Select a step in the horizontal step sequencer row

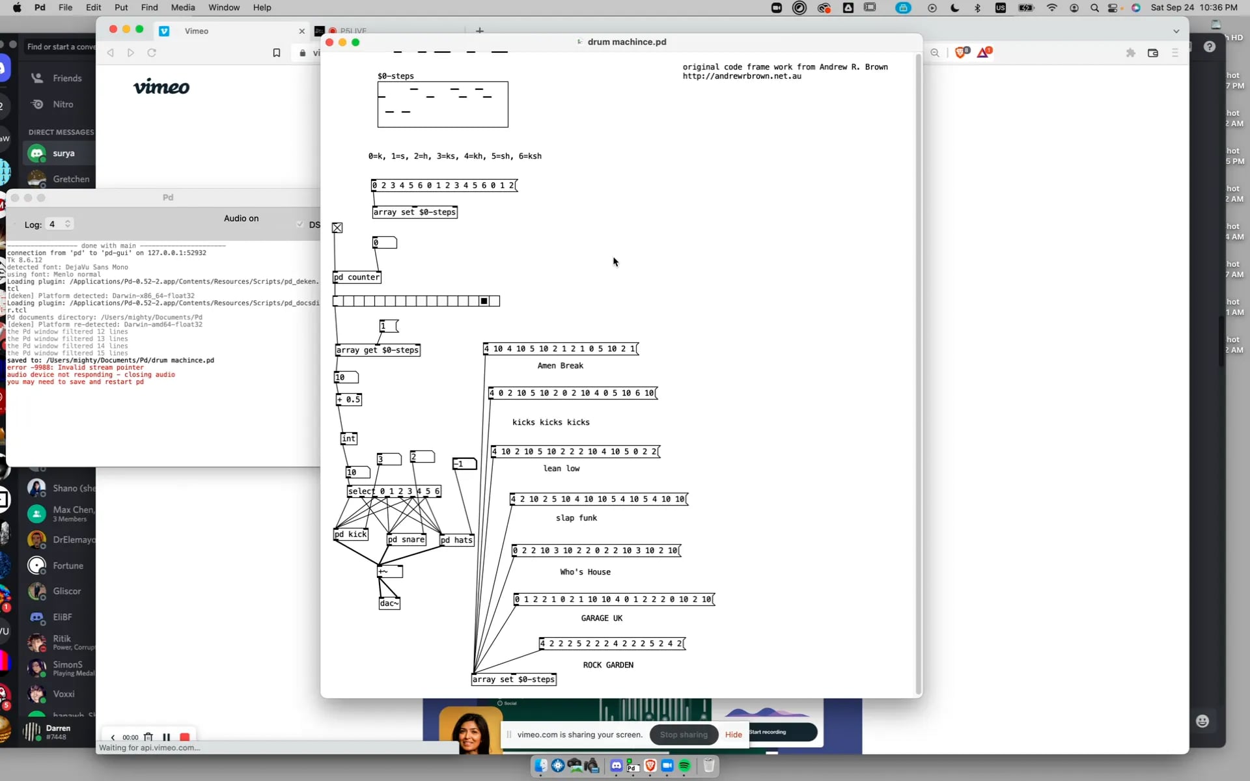(484, 301)
